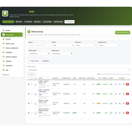Edit the Cuchillo – tabla de bambú offer
Screen dimensions: 132x132
pos(116,84)
